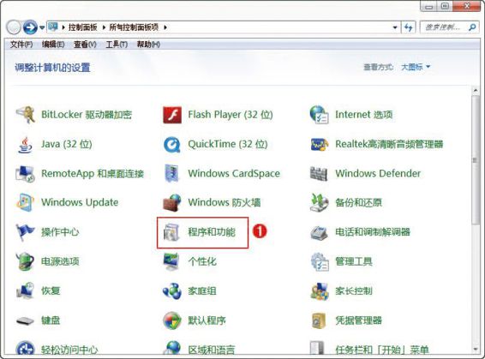Open the Windows Defender wall icon
Viewport: 485px width, 359px height.
pos(319,173)
